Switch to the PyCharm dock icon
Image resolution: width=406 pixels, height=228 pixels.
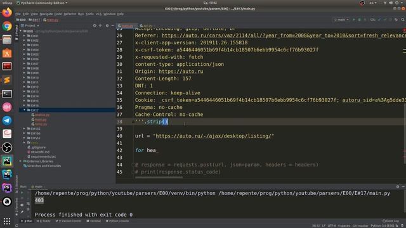[7, 161]
